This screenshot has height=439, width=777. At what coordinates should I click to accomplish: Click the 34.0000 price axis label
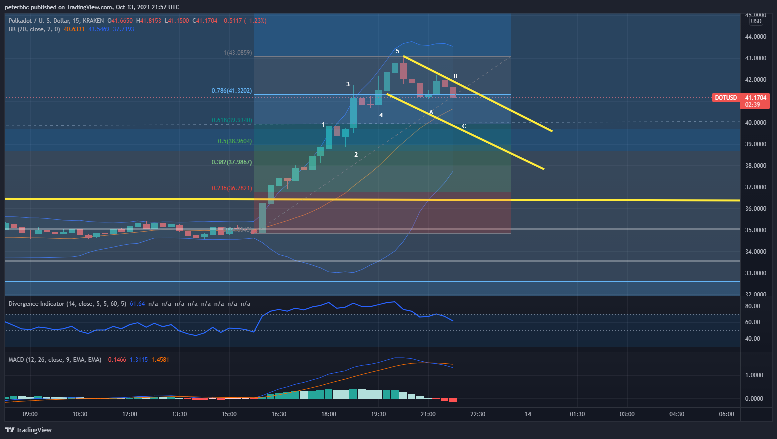(x=755, y=252)
